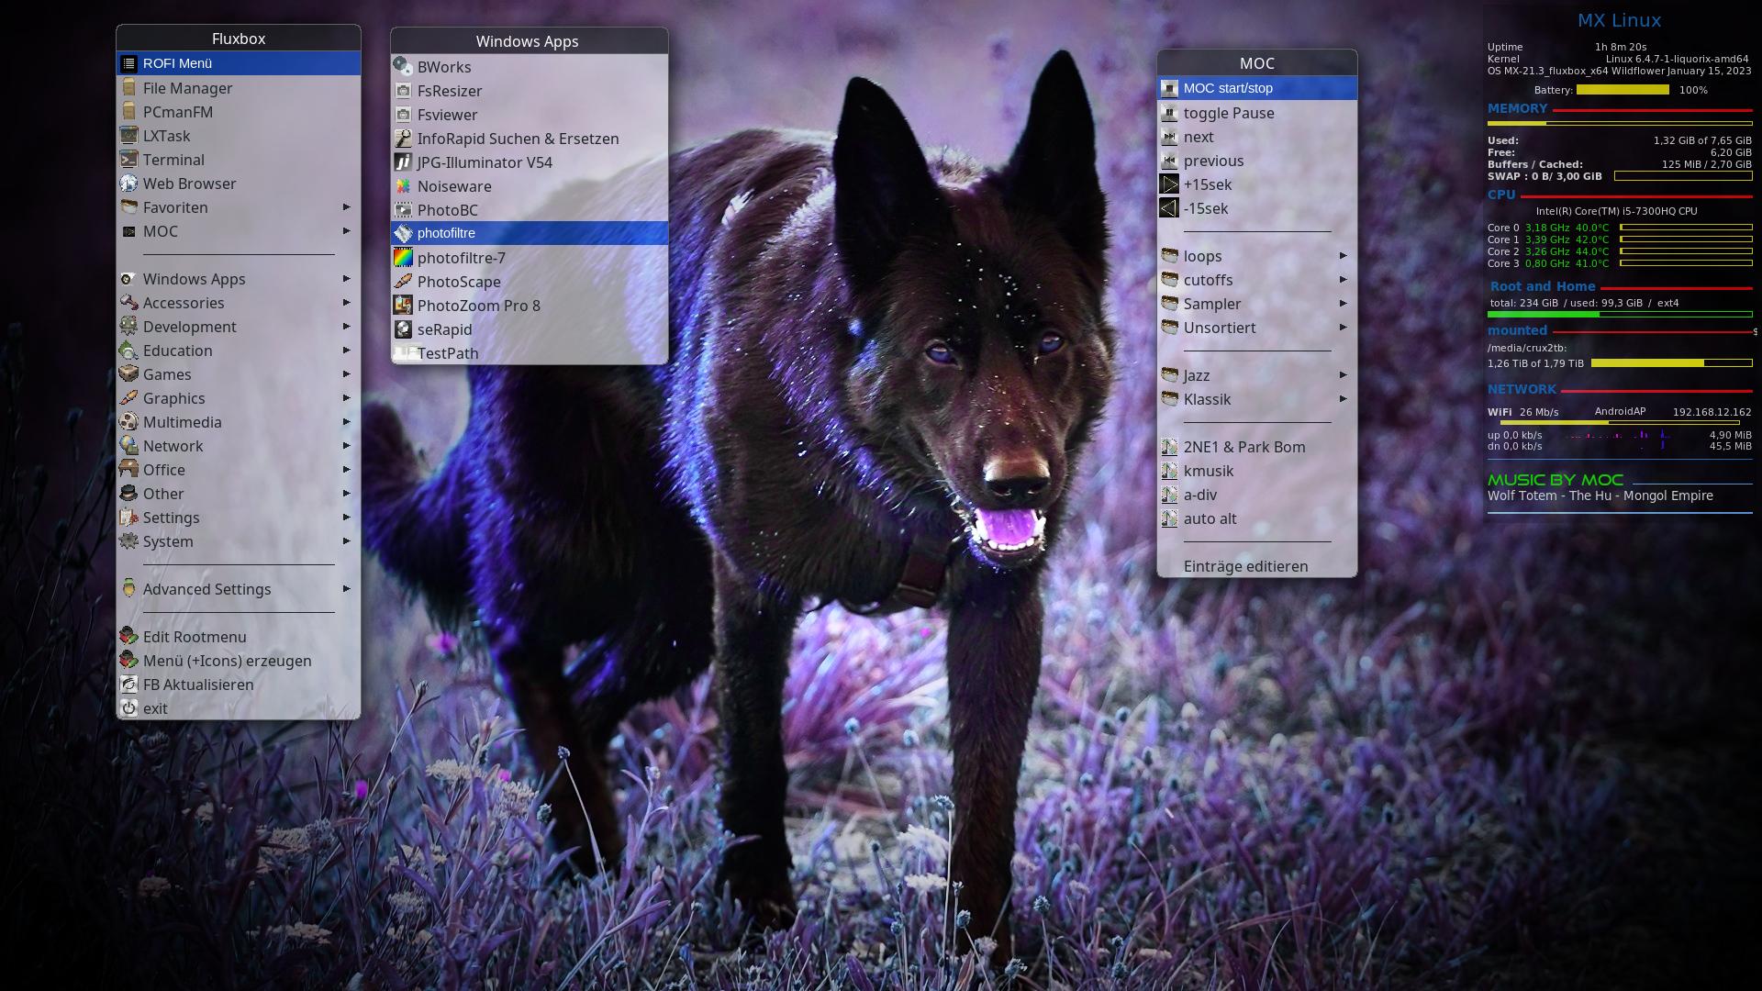
Task: Click the -15sek rewind icon
Action: (x=1169, y=208)
